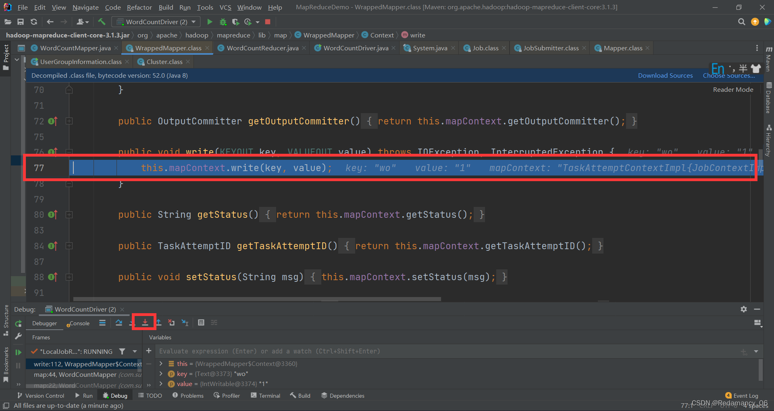Toggle the Bookmarks tool window button
This screenshot has width=774, height=411.
tap(6, 364)
